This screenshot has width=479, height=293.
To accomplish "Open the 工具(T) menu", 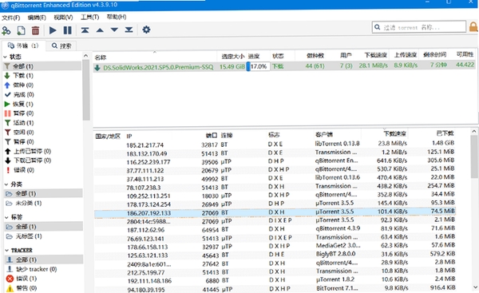I will [x=89, y=17].
